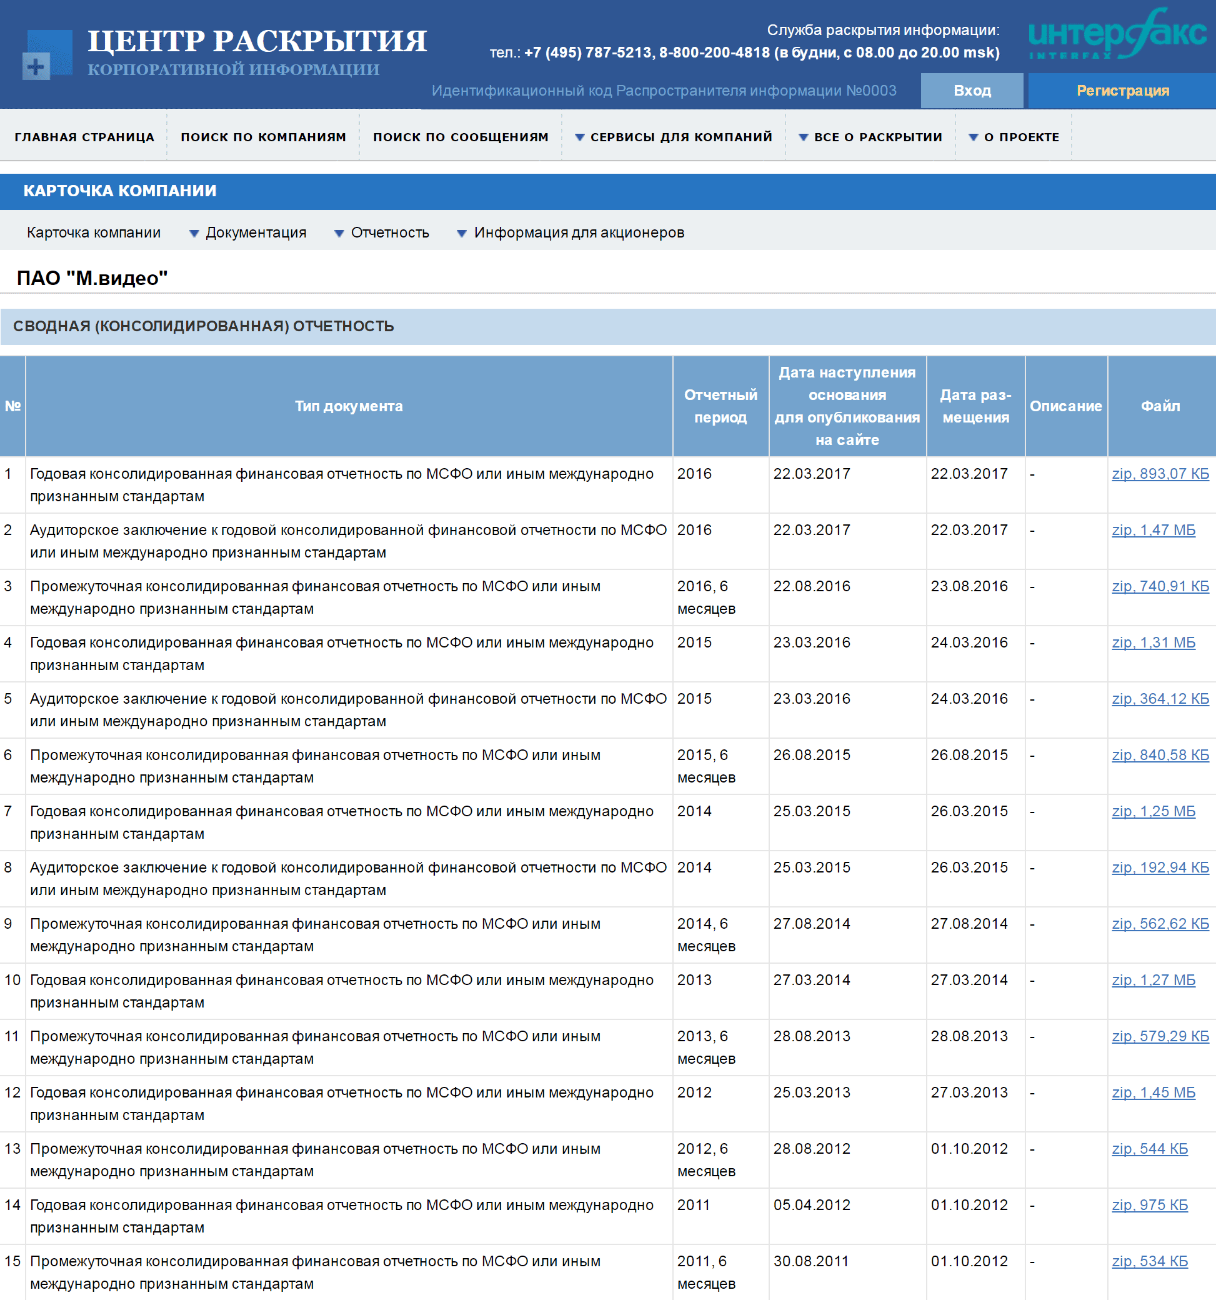Click the blue plus-square site logo icon
The width and height of the screenshot is (1216, 1300).
click(x=46, y=55)
